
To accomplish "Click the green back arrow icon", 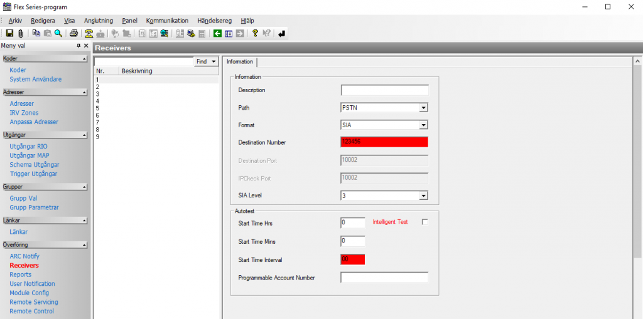I will [x=217, y=33].
